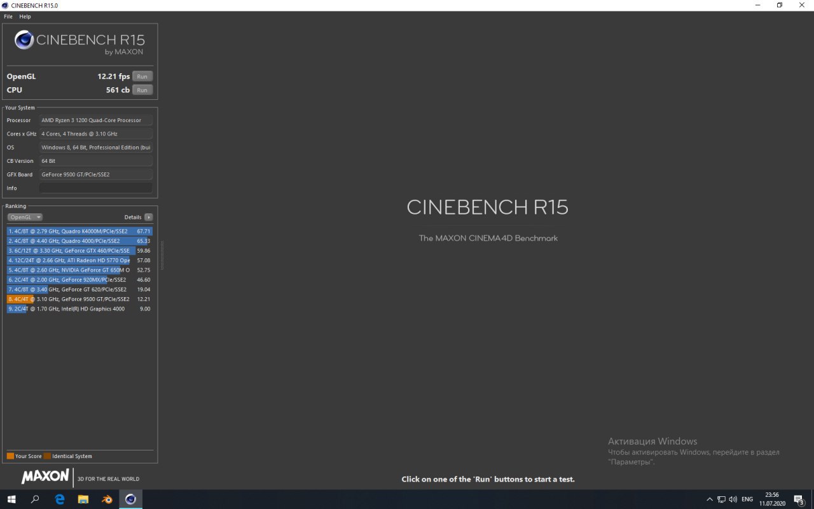814x509 pixels.
Task: Click the Cinebench R15 logo icon
Action: tap(24, 40)
